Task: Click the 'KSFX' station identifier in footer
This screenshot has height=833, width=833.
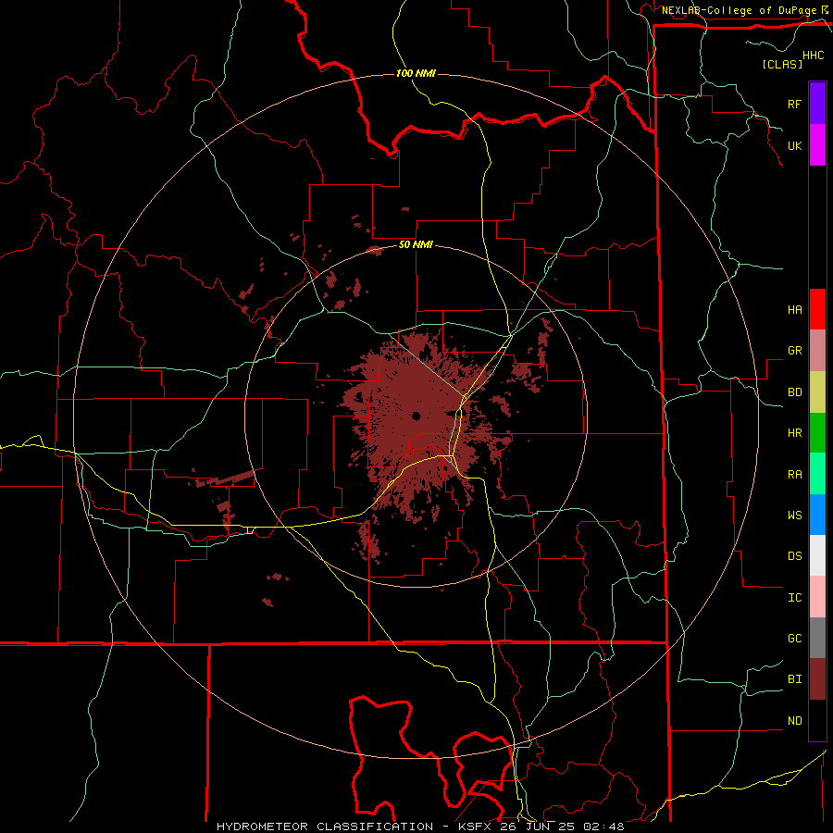Action: tap(476, 827)
